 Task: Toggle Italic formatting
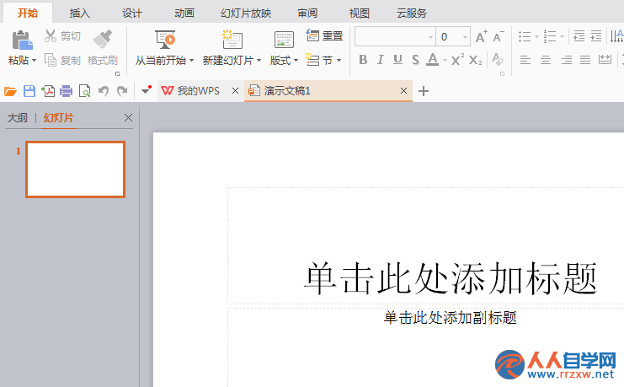[380, 60]
